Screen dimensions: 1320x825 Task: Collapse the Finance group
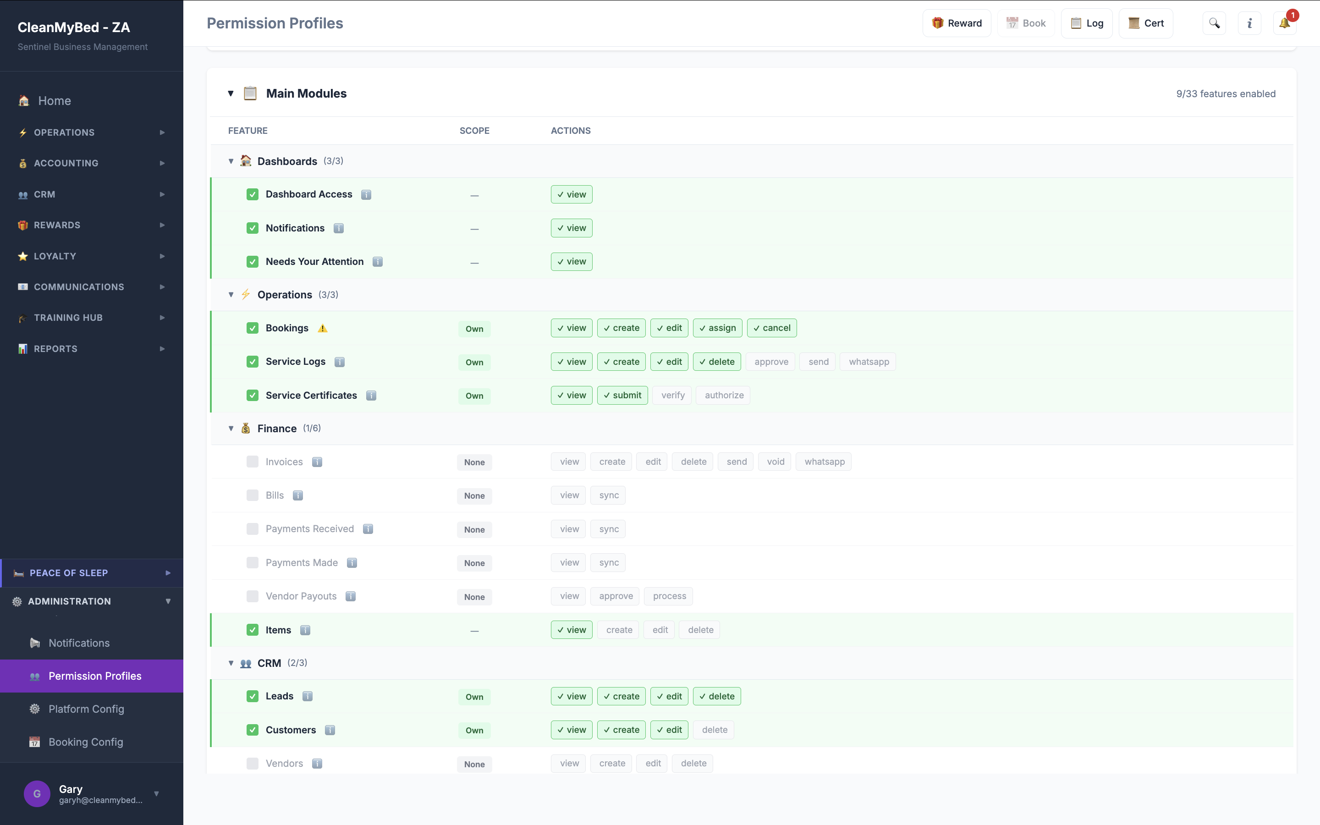tap(231, 429)
